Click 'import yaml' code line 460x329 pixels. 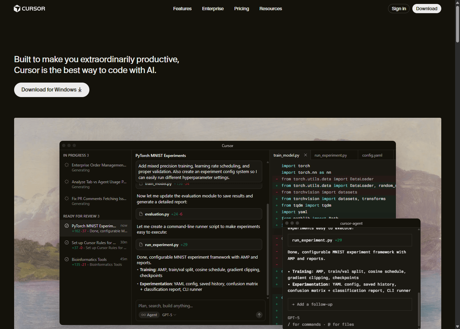[294, 212]
